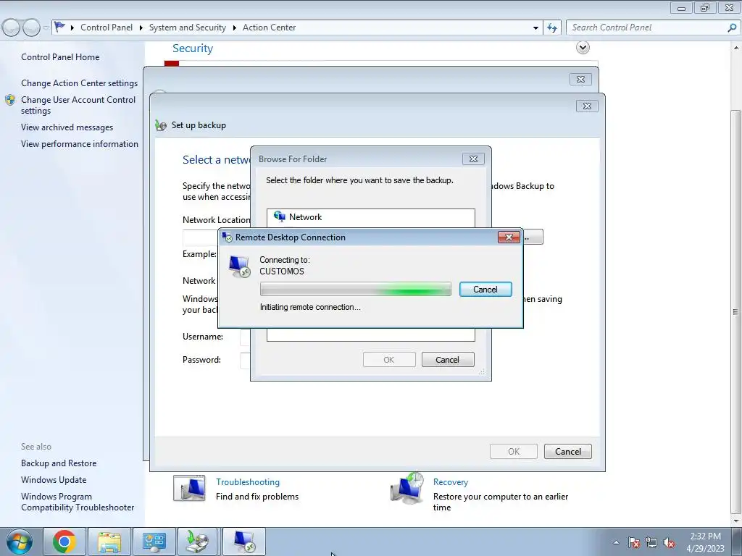The height and width of the screenshot is (556, 742).
Task: Show hidden icons in the system tray
Action: pyautogui.click(x=616, y=542)
